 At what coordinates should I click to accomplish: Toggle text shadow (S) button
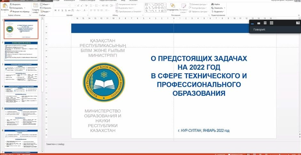click(x=66, y=10)
